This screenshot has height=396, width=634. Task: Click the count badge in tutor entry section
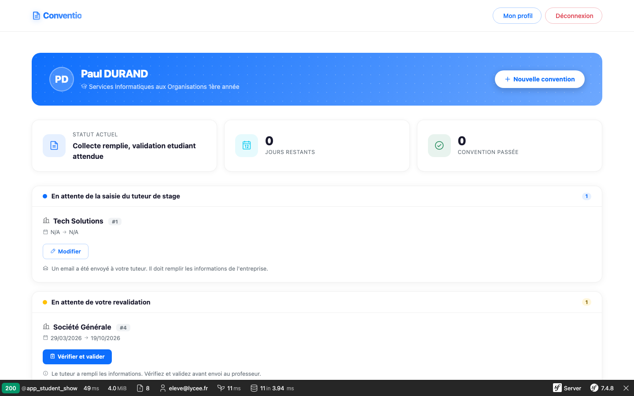pyautogui.click(x=586, y=196)
